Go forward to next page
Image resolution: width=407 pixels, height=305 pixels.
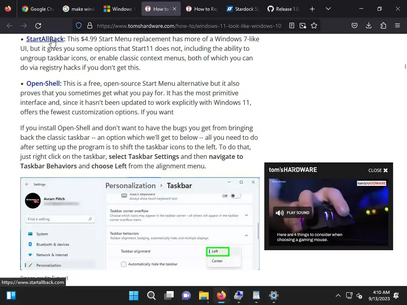24,26
